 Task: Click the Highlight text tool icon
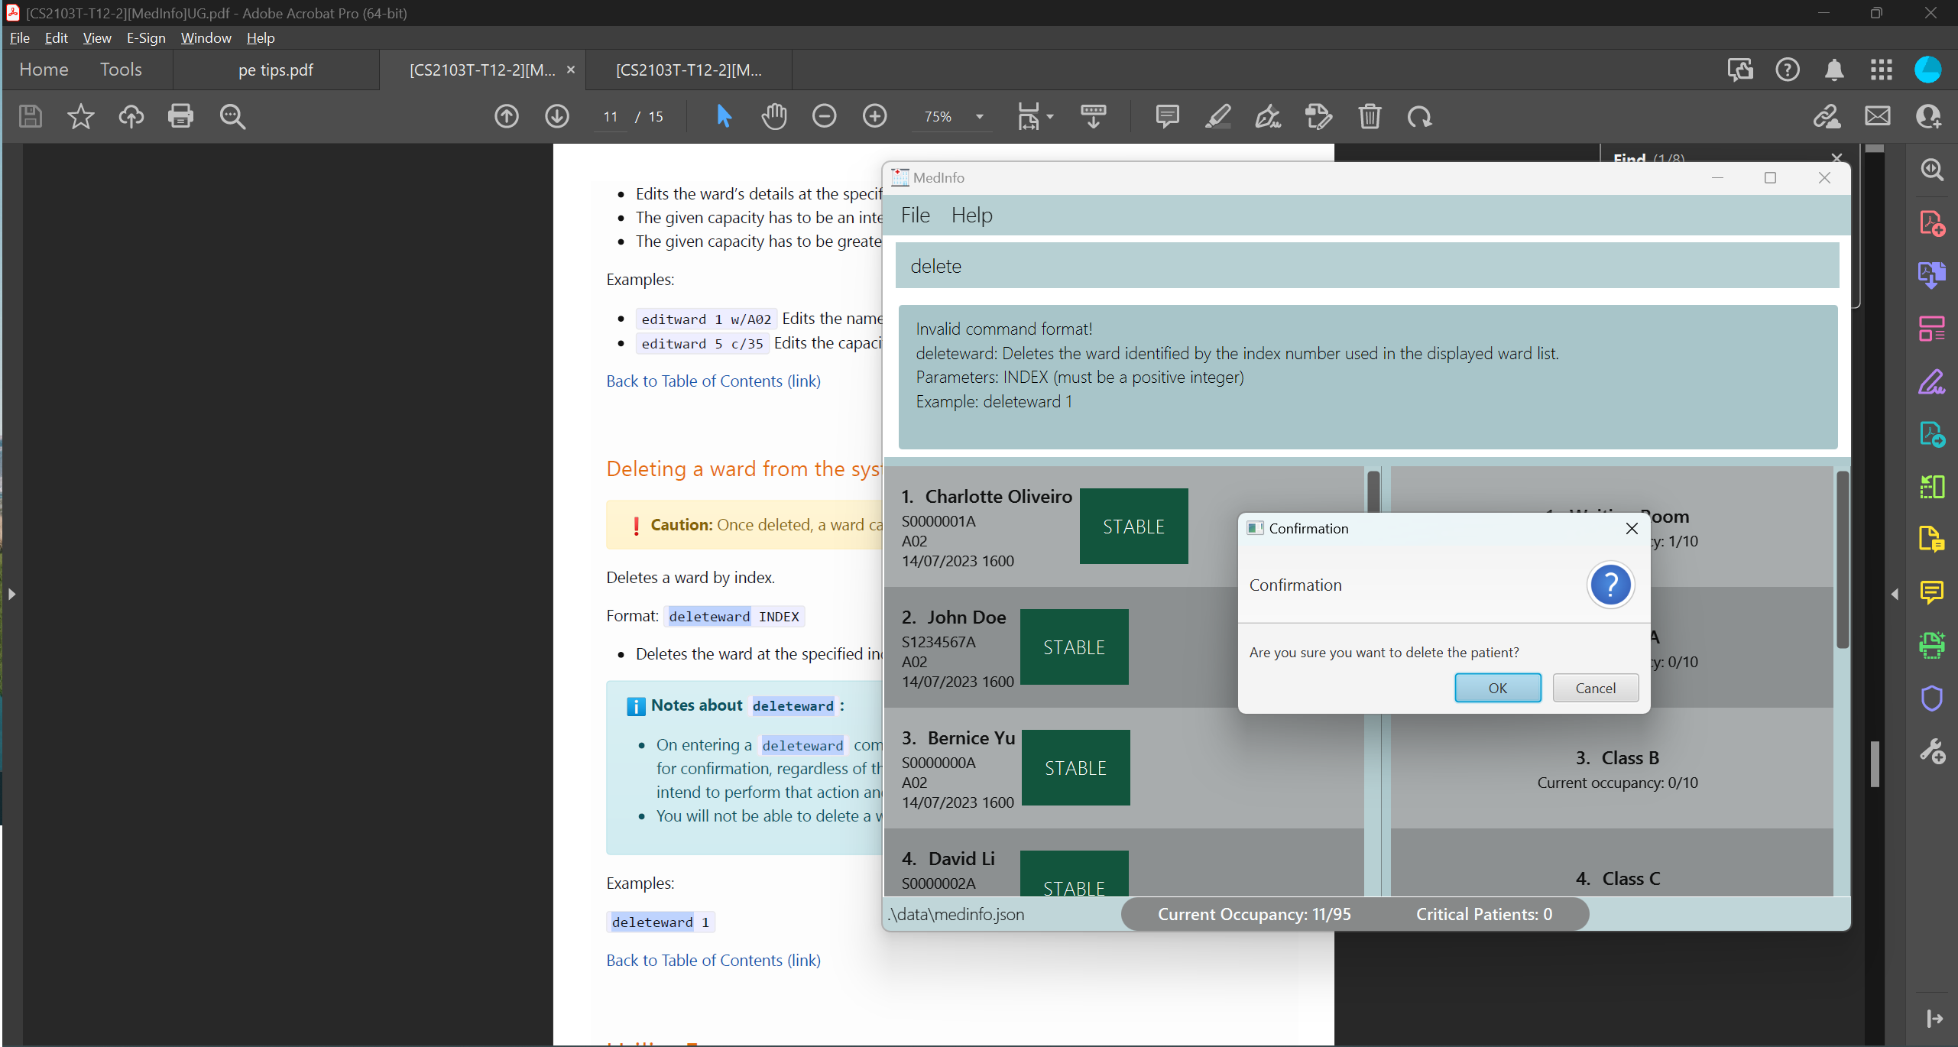[x=1217, y=116]
